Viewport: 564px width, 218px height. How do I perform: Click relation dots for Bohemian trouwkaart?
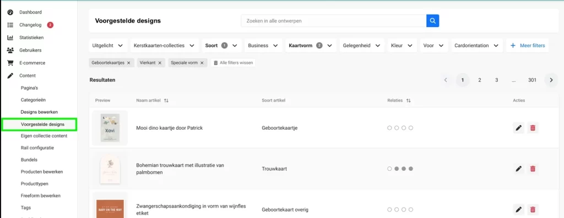click(x=400, y=169)
